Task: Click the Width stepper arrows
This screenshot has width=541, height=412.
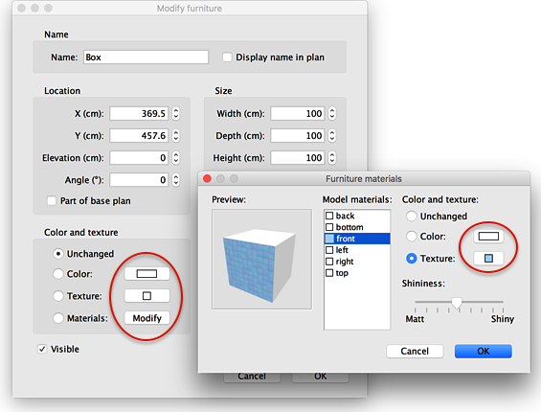Action: [332, 114]
